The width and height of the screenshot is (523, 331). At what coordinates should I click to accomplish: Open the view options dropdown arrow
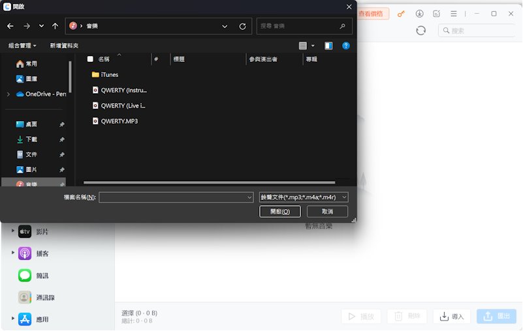click(313, 46)
